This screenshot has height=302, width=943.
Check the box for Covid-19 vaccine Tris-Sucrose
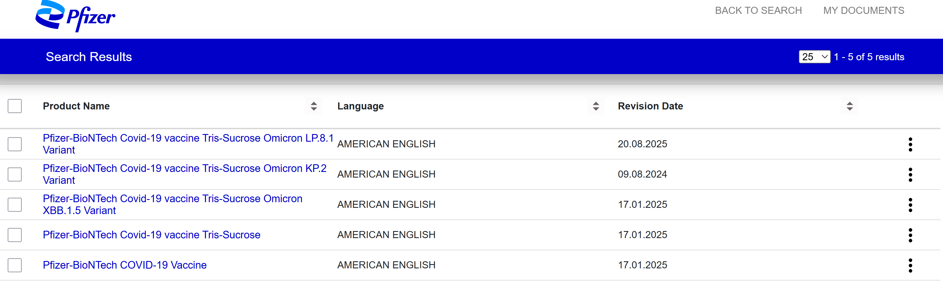point(15,235)
